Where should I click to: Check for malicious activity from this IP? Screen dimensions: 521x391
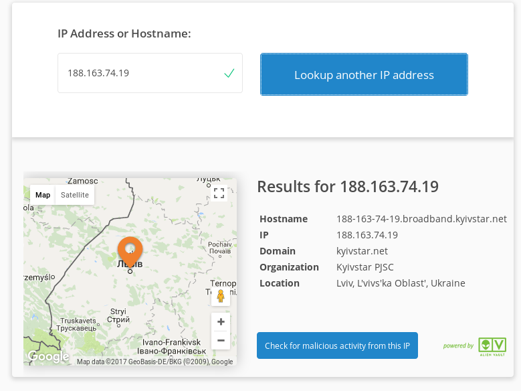tap(337, 345)
